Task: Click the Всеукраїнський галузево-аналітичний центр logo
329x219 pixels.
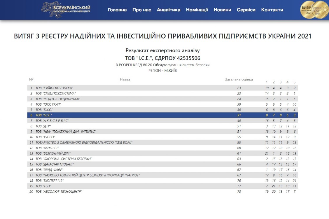Action: 66,10
